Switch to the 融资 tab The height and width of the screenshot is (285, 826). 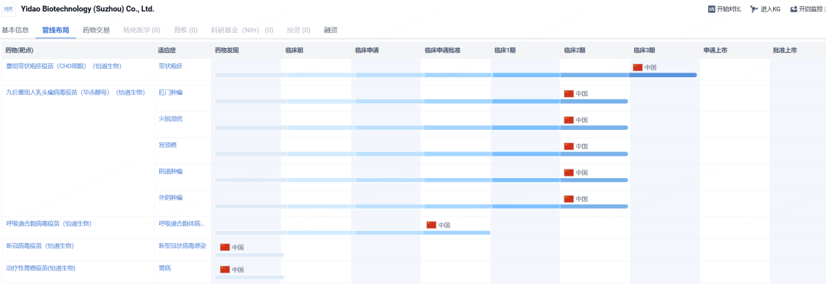pos(331,30)
